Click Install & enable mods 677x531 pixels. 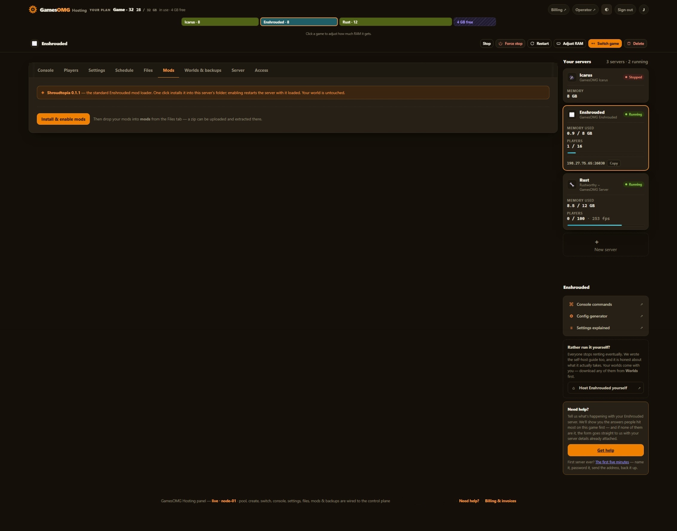tap(63, 119)
